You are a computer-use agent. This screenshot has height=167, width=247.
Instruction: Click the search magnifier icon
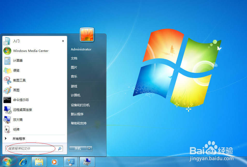[60, 149]
